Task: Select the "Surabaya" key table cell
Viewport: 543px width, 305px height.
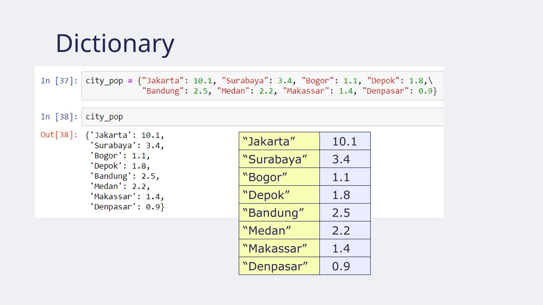Action: pyautogui.click(x=279, y=159)
